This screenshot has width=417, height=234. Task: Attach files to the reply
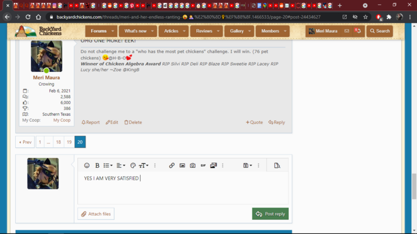(96, 214)
